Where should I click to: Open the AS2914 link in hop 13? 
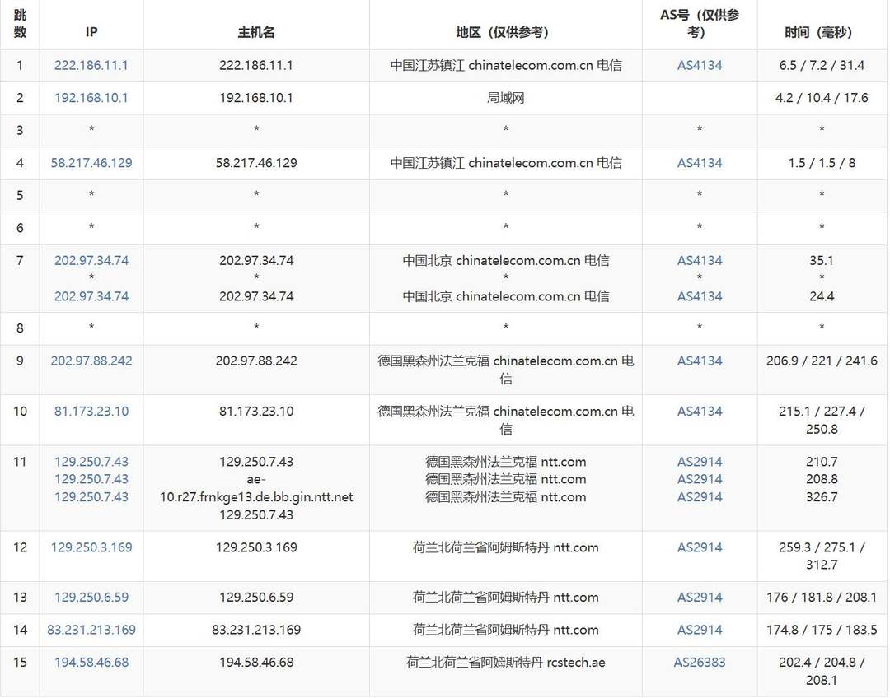coord(700,597)
